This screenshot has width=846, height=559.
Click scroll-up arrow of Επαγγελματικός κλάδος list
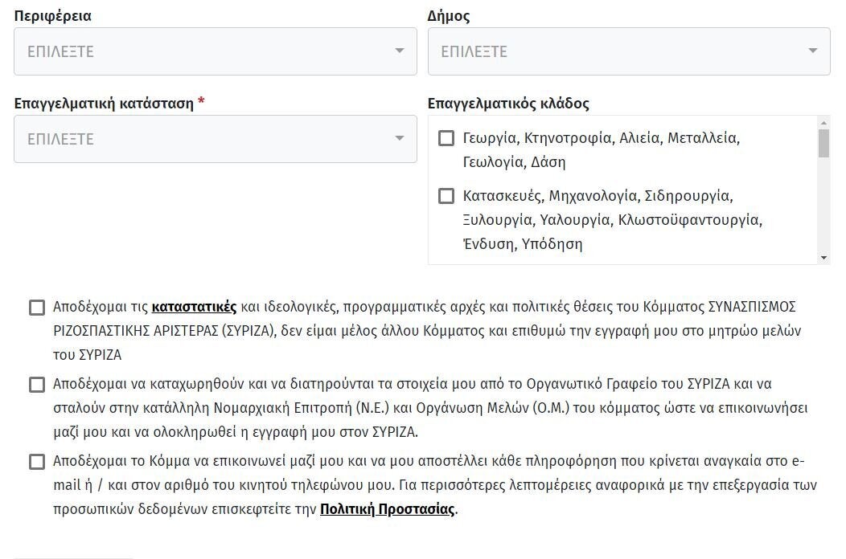pyautogui.click(x=823, y=123)
